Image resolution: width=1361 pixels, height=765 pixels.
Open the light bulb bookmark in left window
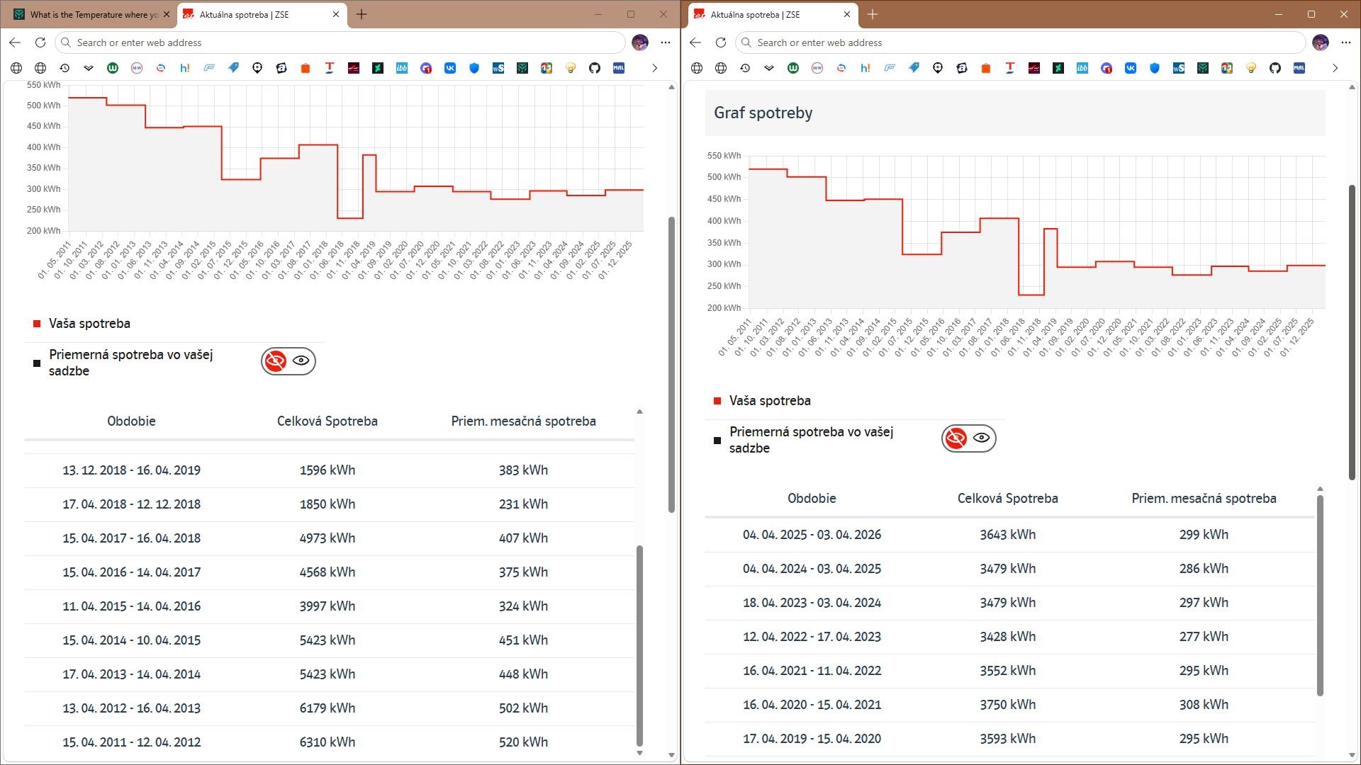click(571, 68)
